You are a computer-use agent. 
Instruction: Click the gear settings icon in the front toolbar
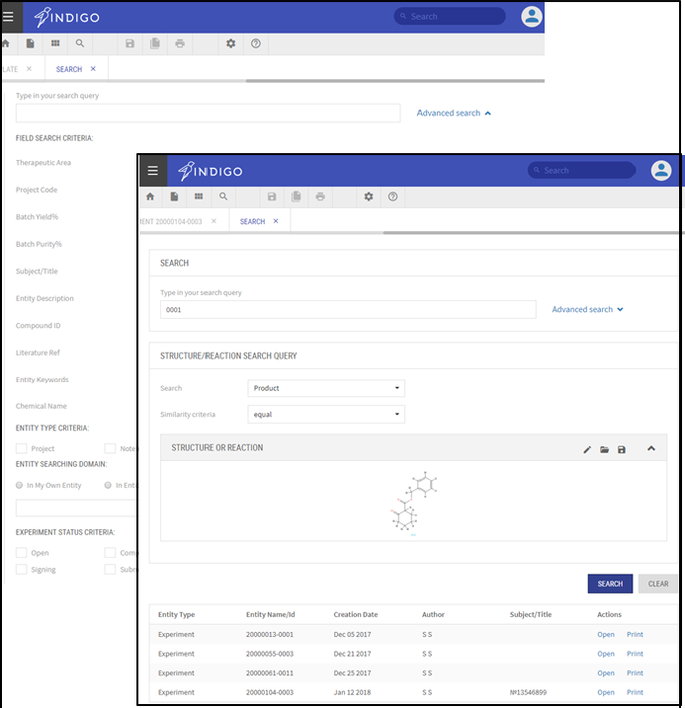pyautogui.click(x=369, y=197)
